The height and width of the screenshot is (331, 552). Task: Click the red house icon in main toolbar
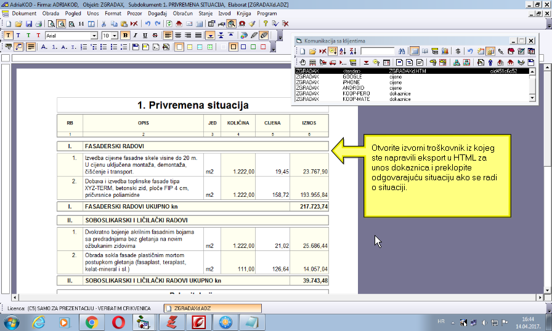point(179,24)
